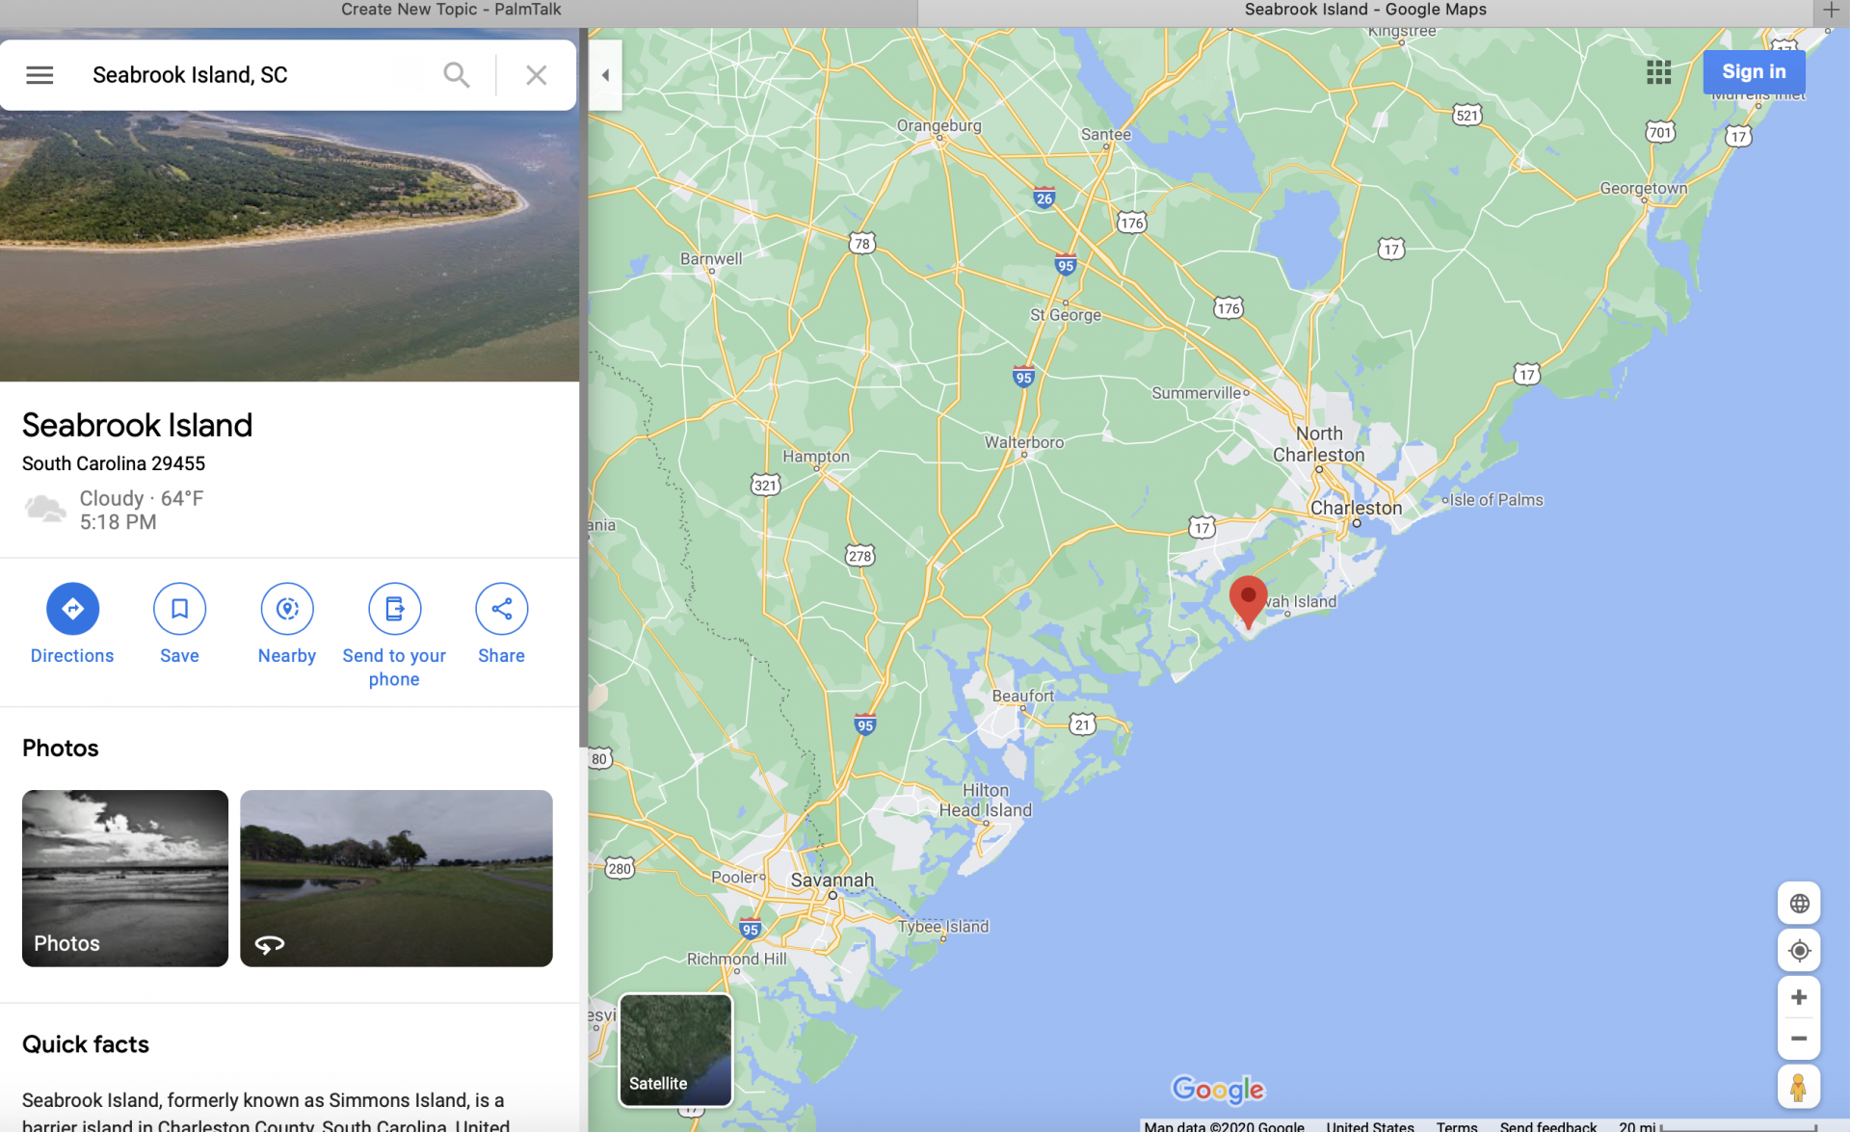Click the Sign in button

point(1754,72)
